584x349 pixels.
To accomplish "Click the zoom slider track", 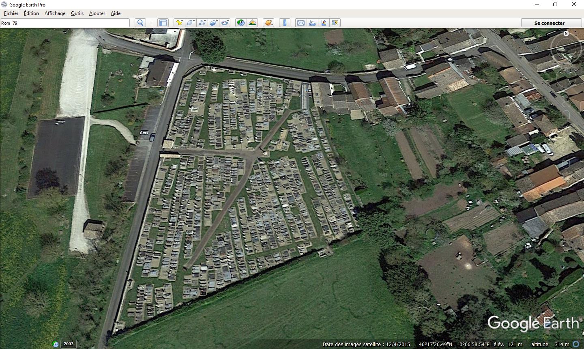I will tap(566, 140).
